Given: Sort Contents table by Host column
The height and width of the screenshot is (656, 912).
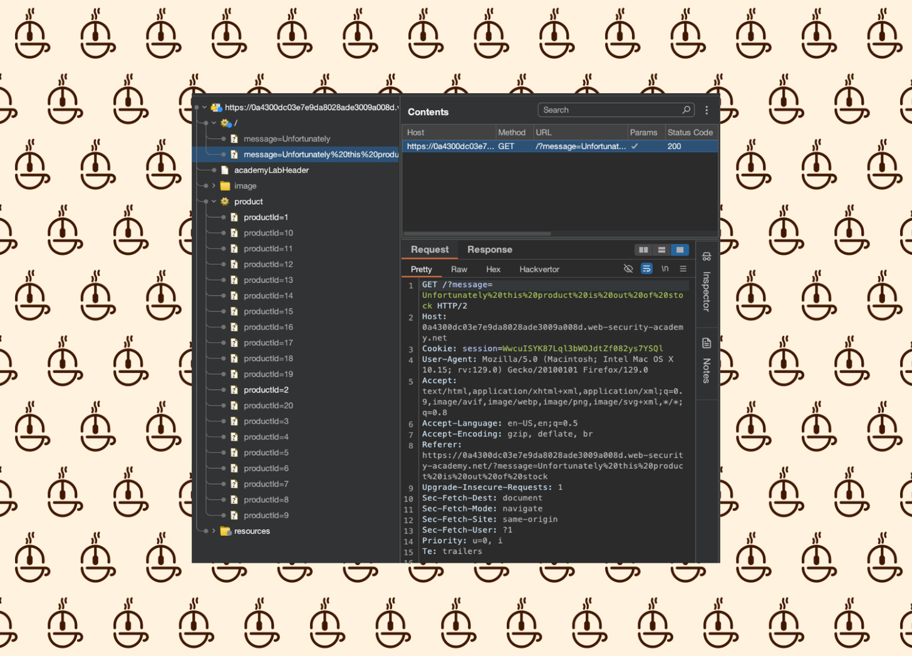Looking at the screenshot, I should click(x=448, y=133).
